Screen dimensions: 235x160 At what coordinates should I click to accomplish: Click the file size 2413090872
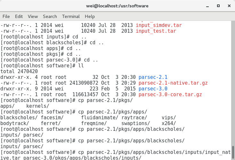(x=84, y=83)
